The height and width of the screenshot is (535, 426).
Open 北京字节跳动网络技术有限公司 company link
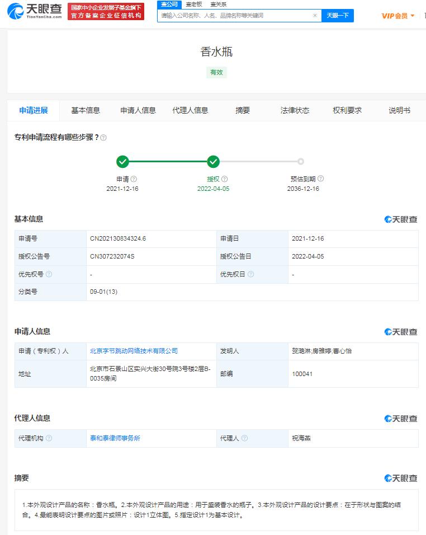[x=134, y=351]
